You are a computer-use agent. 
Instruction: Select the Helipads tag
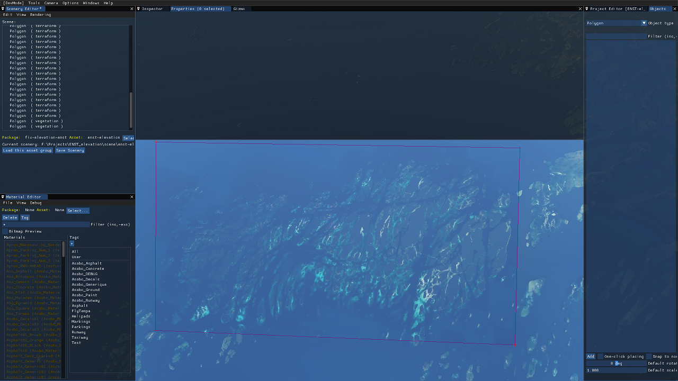point(81,316)
